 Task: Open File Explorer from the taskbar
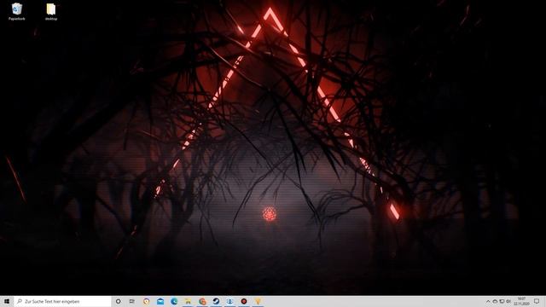pos(188,301)
